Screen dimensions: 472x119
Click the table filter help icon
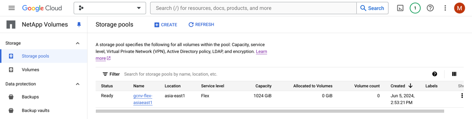(x=435, y=74)
